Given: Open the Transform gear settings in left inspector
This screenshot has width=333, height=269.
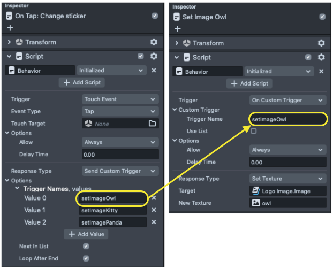Looking at the screenshot, I should 154,42.
